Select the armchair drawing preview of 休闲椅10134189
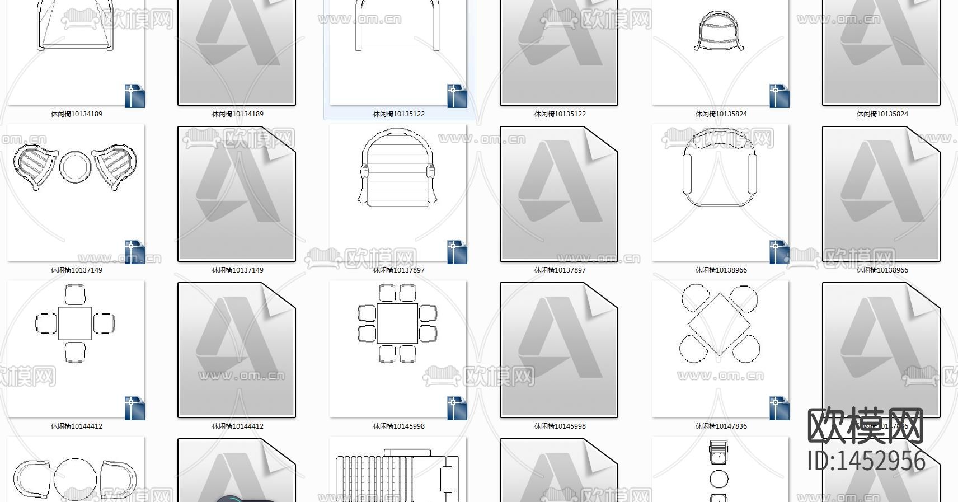The width and height of the screenshot is (958, 502). click(x=76, y=53)
